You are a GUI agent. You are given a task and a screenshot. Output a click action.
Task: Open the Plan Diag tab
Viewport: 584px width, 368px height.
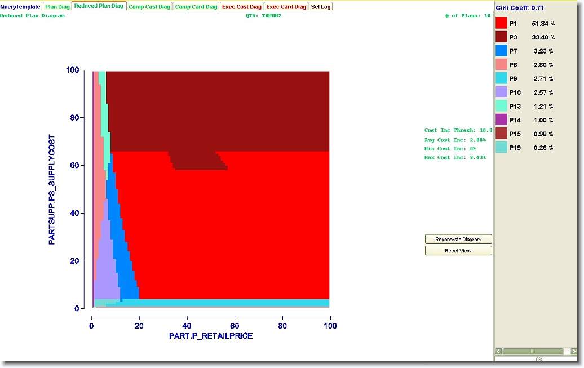[57, 7]
